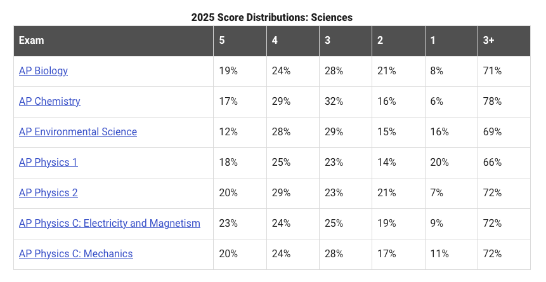Select the score 5 column header
The height and width of the screenshot is (282, 546).
[222, 41]
